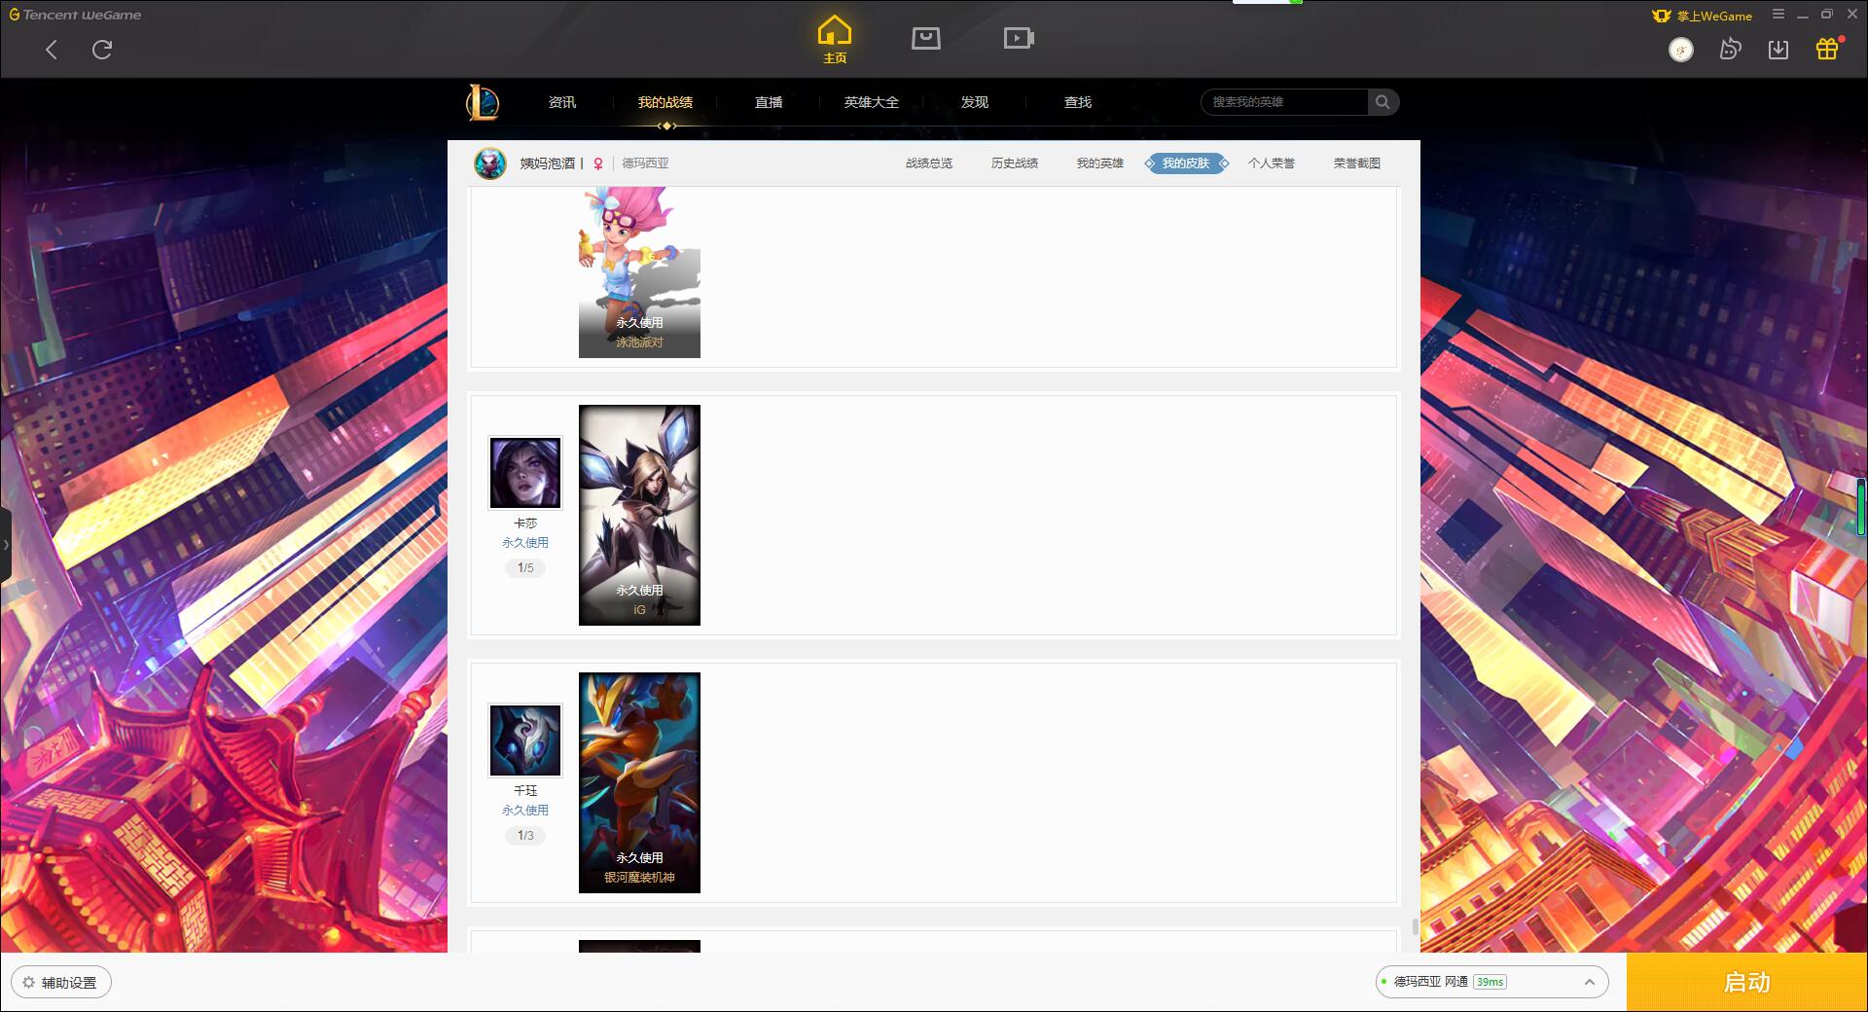Click 千珏's 1/3 skin count badge
The height and width of the screenshot is (1012, 1868).
(525, 836)
